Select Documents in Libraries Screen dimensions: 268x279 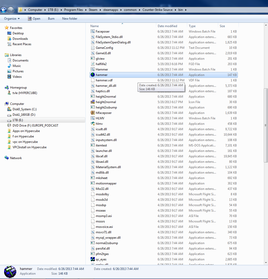[20, 60]
